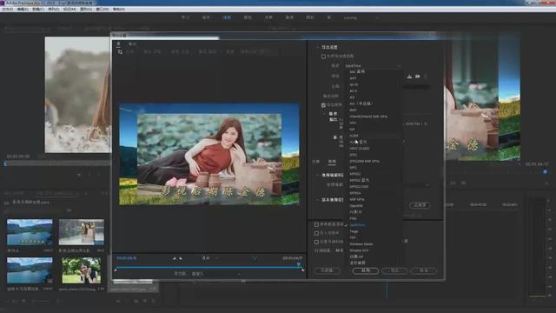Choose AVI (uncompressed) from the format list
This screenshot has width=556, height=313.
[x=361, y=103]
